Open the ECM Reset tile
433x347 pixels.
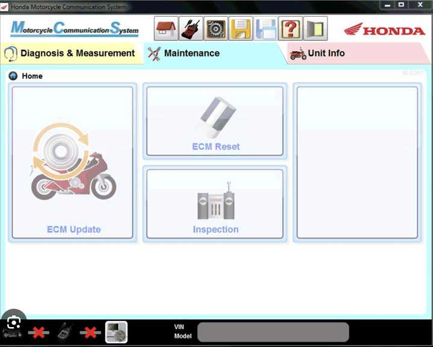[215, 121]
